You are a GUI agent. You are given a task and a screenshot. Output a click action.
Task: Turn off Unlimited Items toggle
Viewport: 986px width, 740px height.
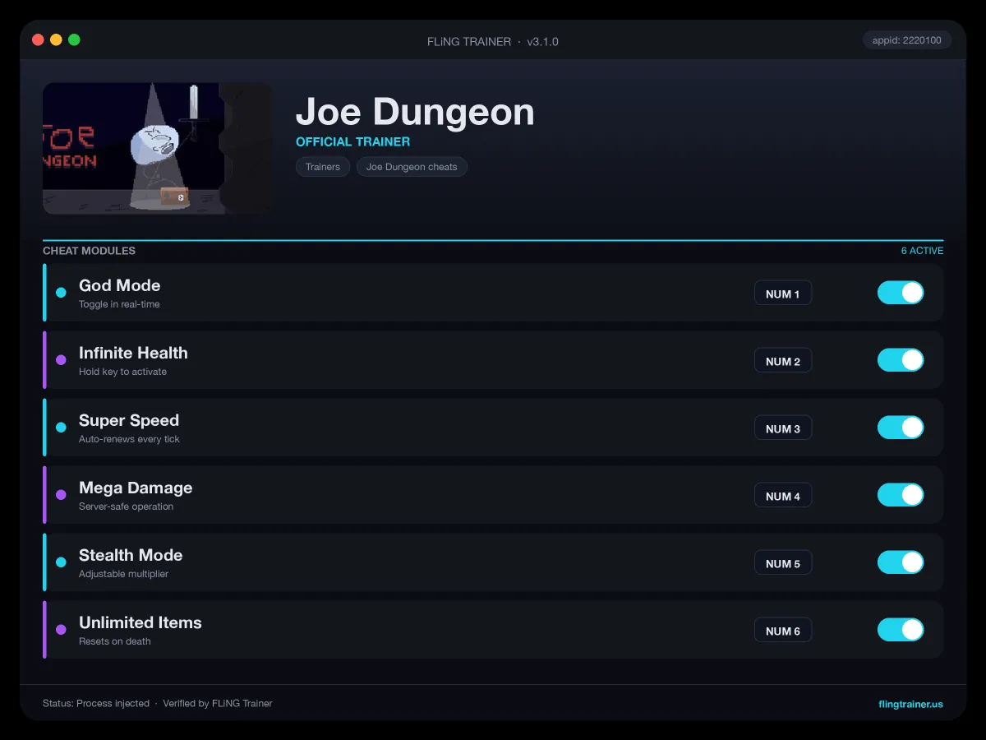coord(901,630)
